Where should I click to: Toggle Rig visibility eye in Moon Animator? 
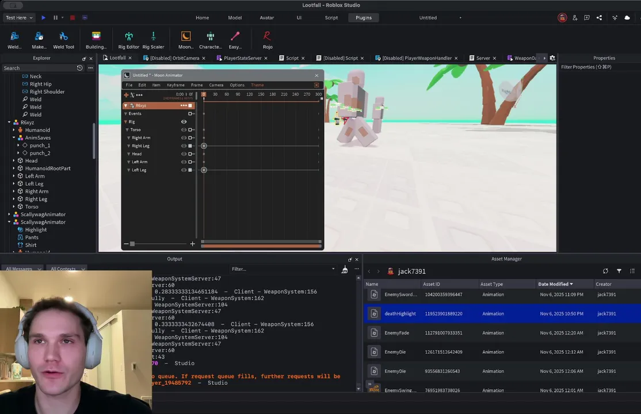(184, 122)
